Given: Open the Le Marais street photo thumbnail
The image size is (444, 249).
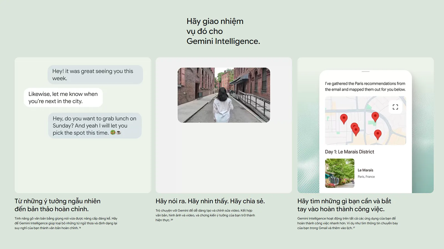Looking at the screenshot, I should (340, 173).
